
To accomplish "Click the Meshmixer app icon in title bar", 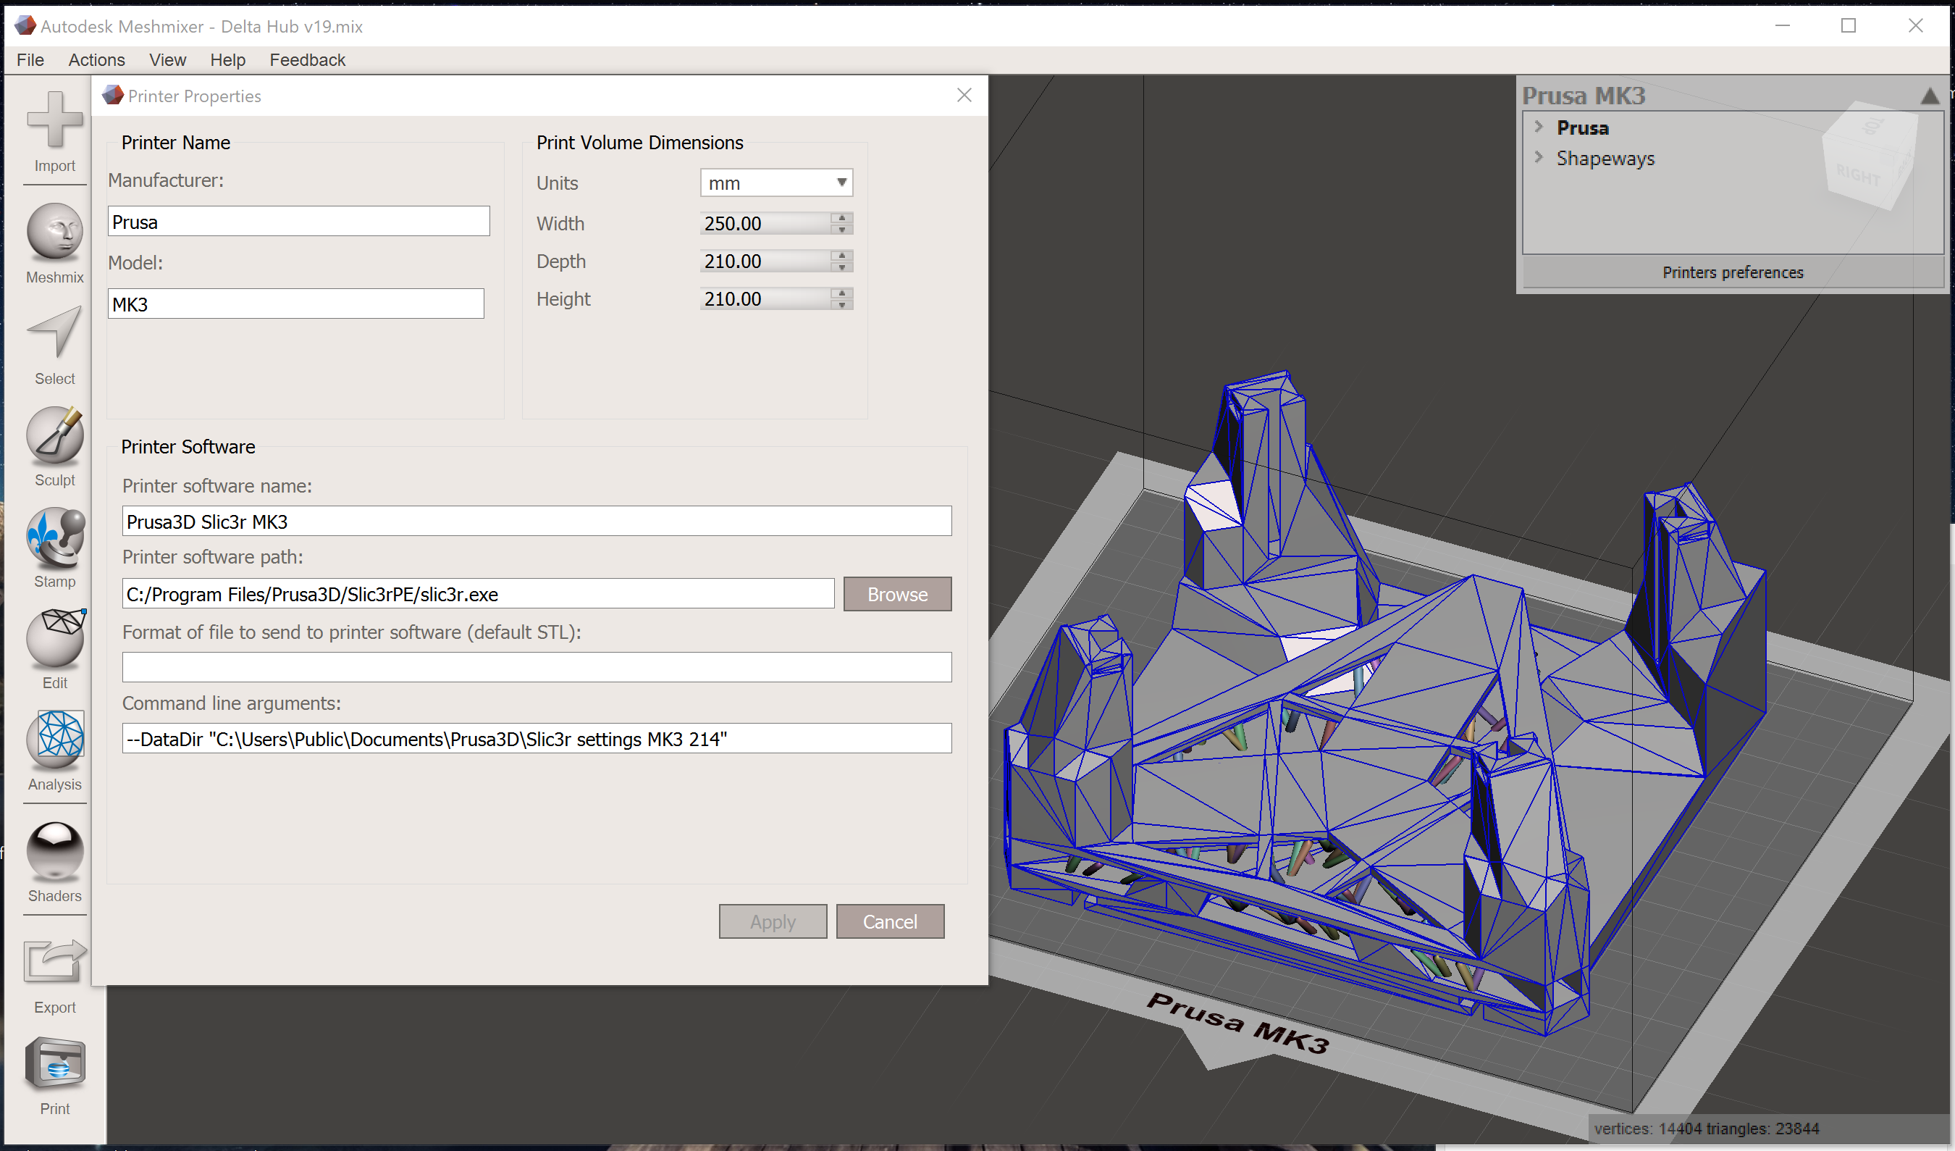I will click(25, 25).
